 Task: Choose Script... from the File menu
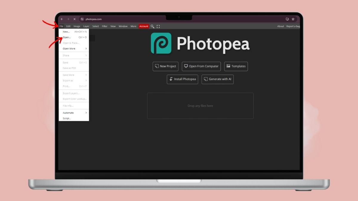coord(67,119)
